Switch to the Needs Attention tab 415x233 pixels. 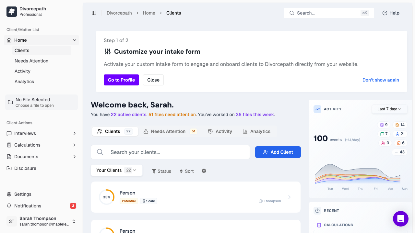(170, 131)
